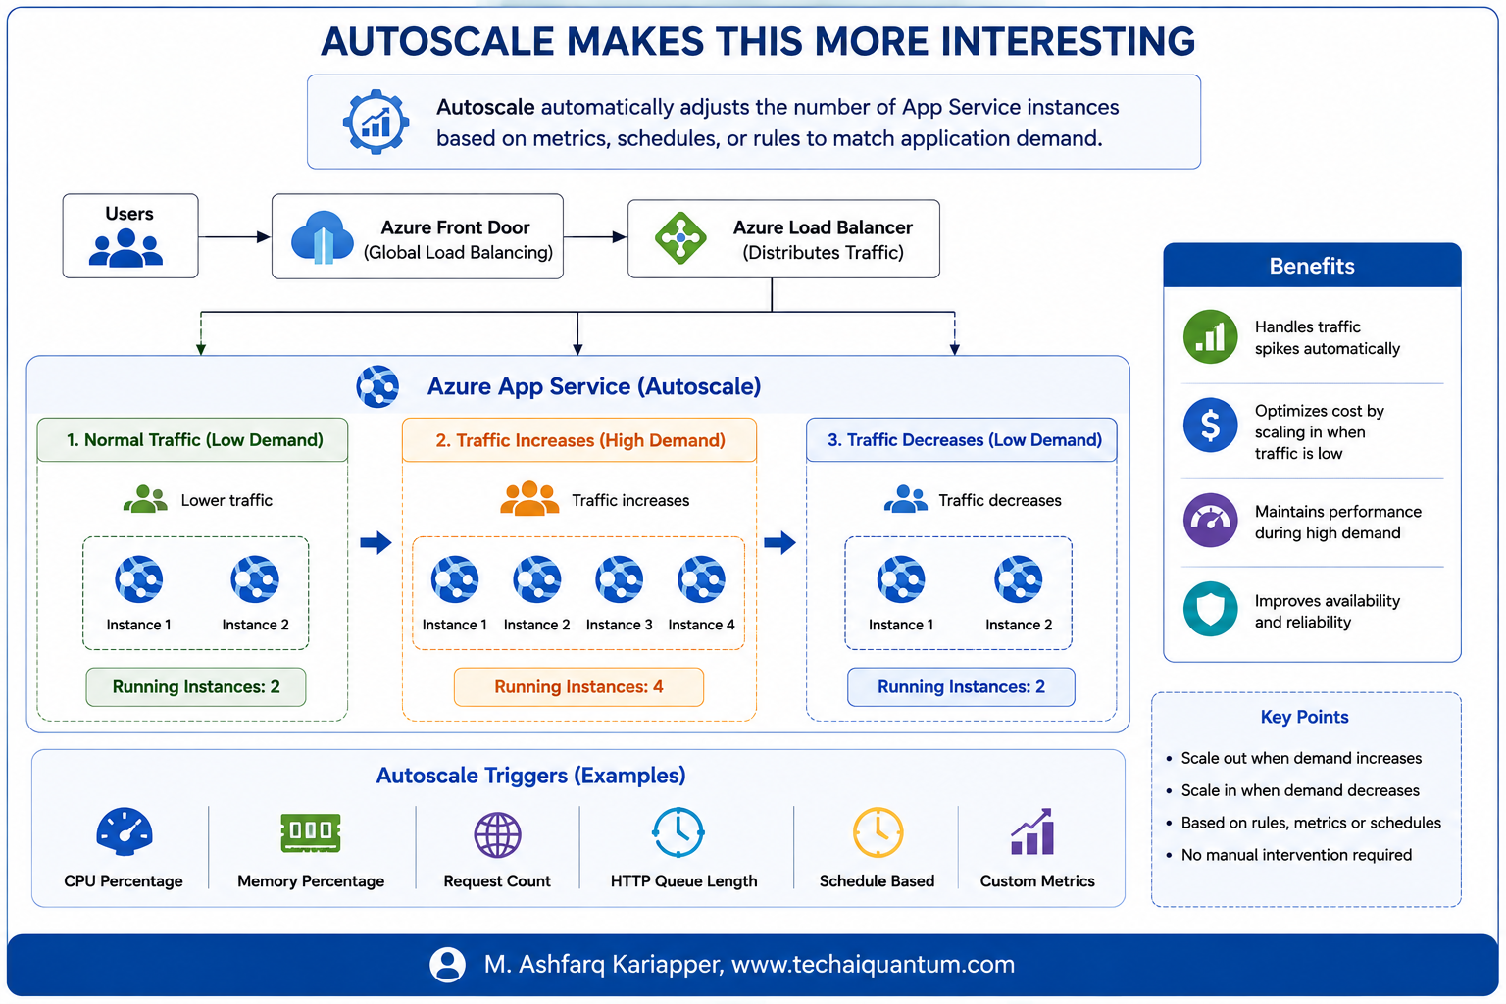Click the Maintains performance during high demand text
The image size is (1506, 1004).
click(x=1337, y=523)
